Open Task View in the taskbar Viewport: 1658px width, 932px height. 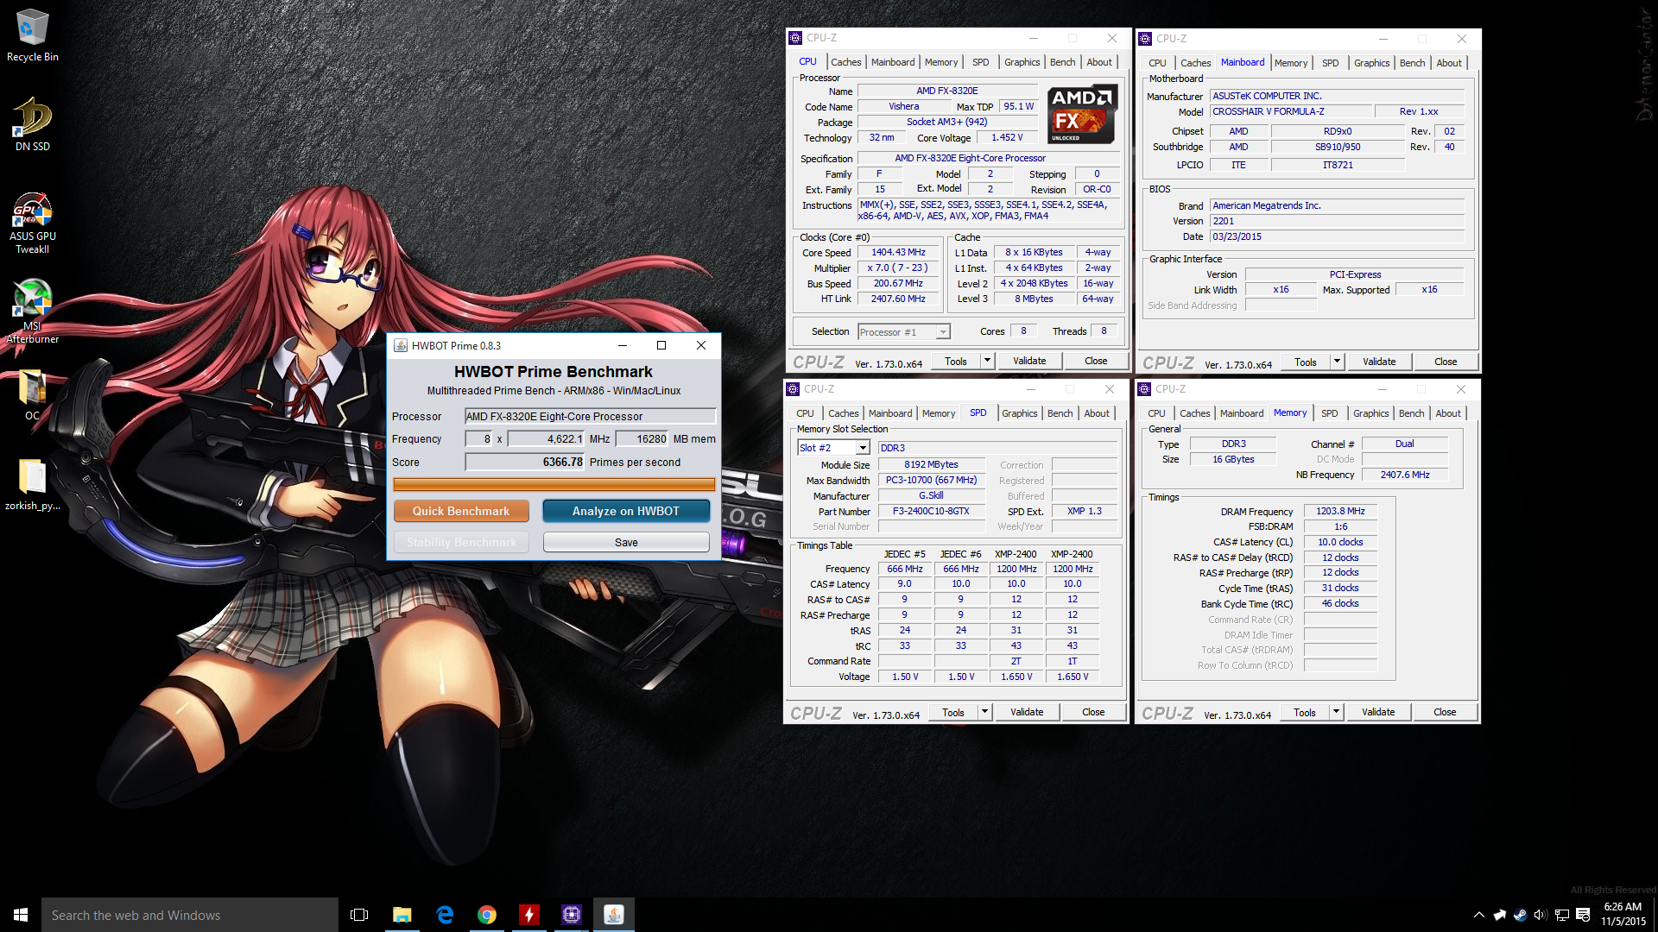[x=359, y=915]
